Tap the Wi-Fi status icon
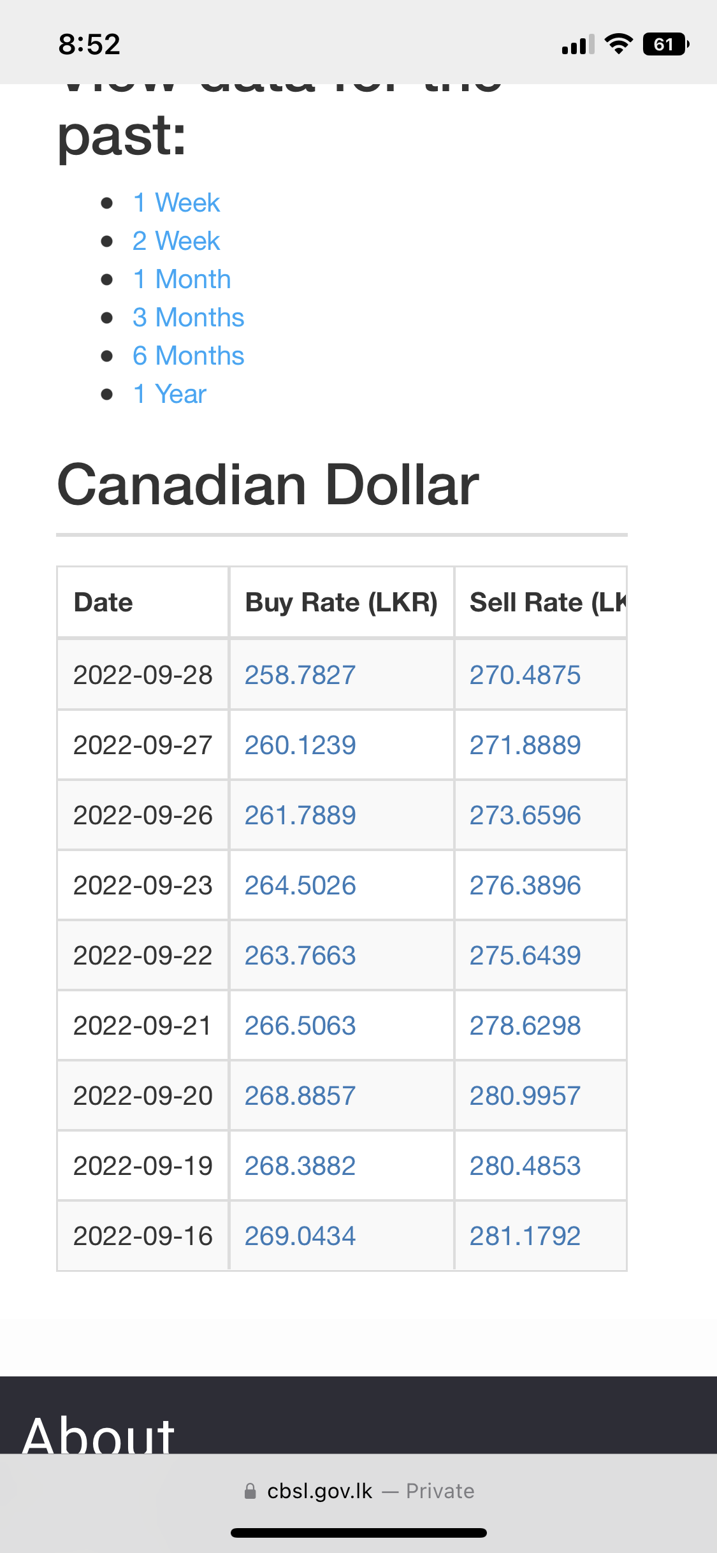This screenshot has width=717, height=1553. click(x=618, y=44)
